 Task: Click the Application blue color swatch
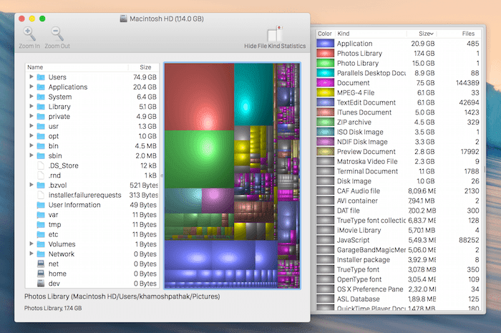point(325,44)
